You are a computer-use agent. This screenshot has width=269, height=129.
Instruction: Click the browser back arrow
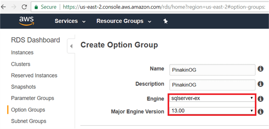pos(3,7)
